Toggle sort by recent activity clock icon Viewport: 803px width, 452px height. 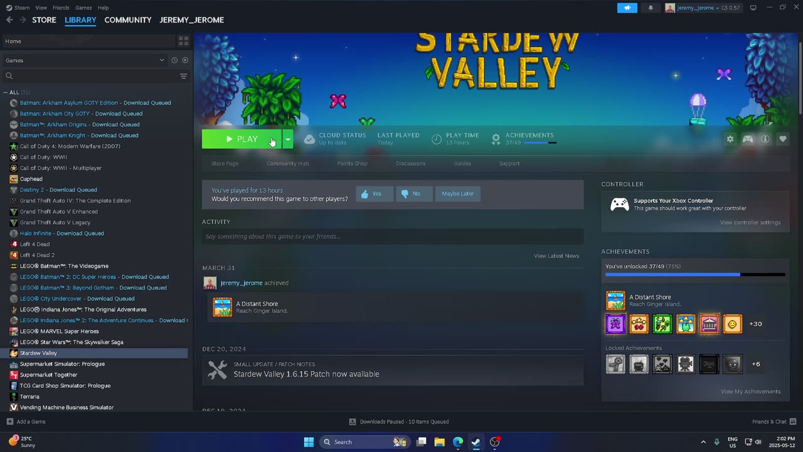click(174, 60)
